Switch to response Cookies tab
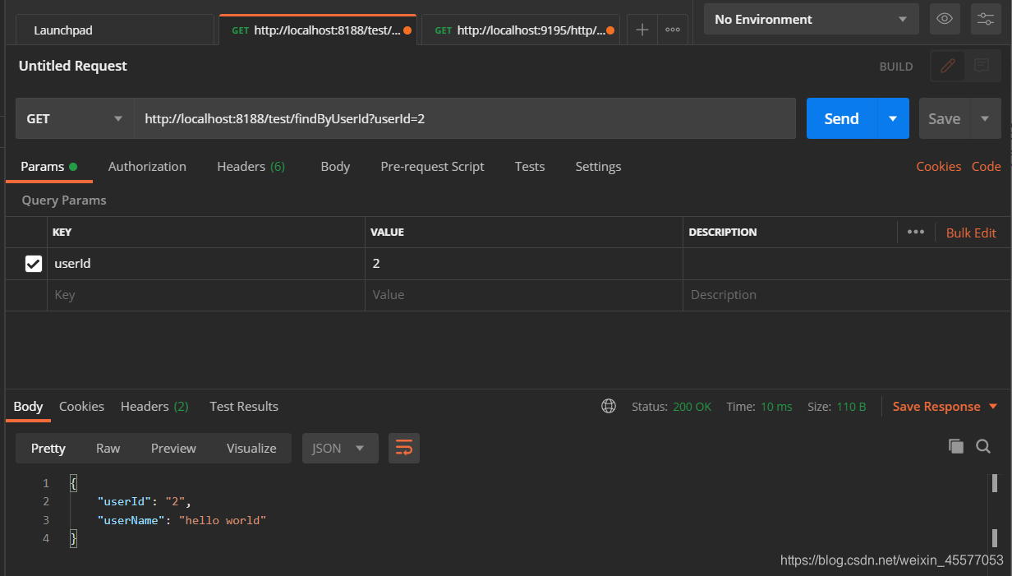The height and width of the screenshot is (576, 1012). coord(81,407)
